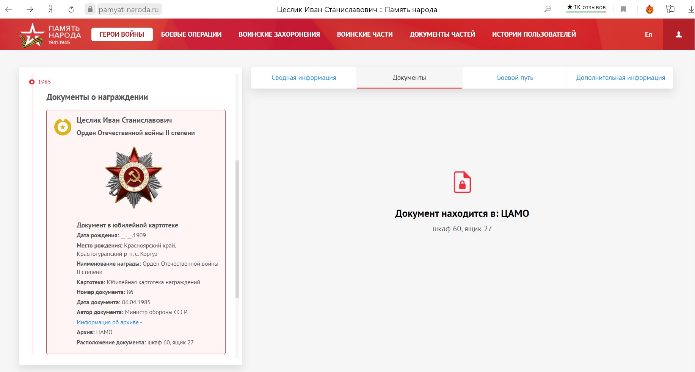This screenshot has height=372, width=695.
Task: Open the 'Сводная информация' tab
Action: (304, 78)
